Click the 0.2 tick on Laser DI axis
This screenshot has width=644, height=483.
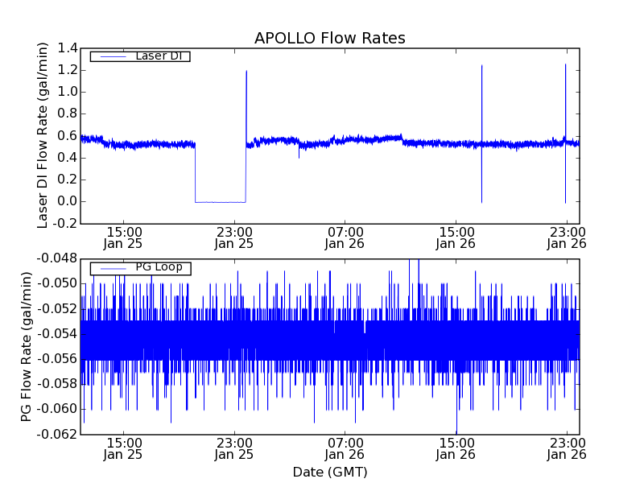click(68, 180)
